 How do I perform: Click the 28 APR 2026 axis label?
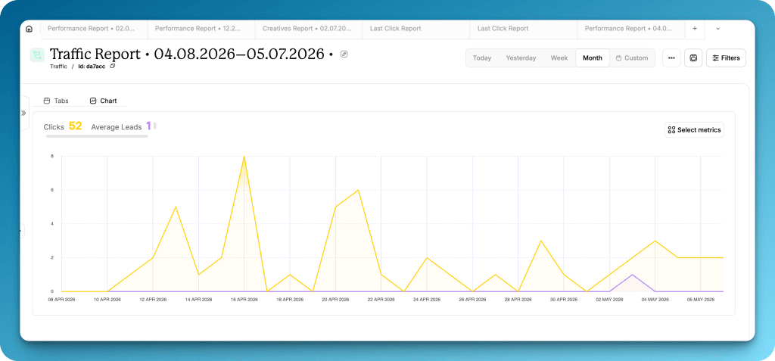[518, 300]
